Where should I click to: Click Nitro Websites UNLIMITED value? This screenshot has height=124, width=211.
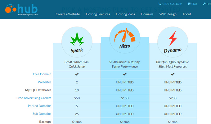coord(125,82)
